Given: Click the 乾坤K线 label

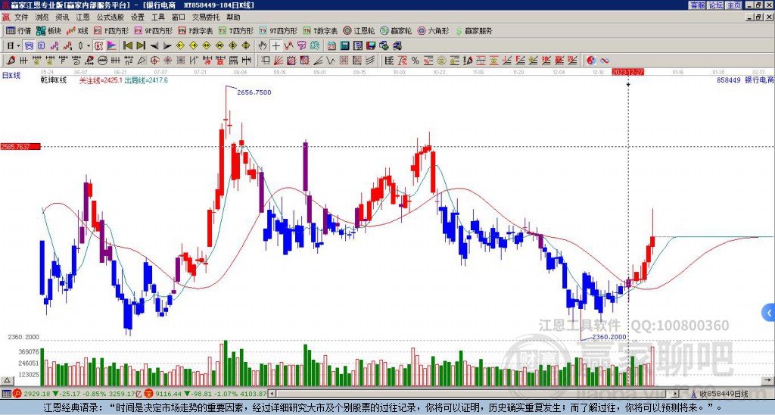Looking at the screenshot, I should pos(54,80).
